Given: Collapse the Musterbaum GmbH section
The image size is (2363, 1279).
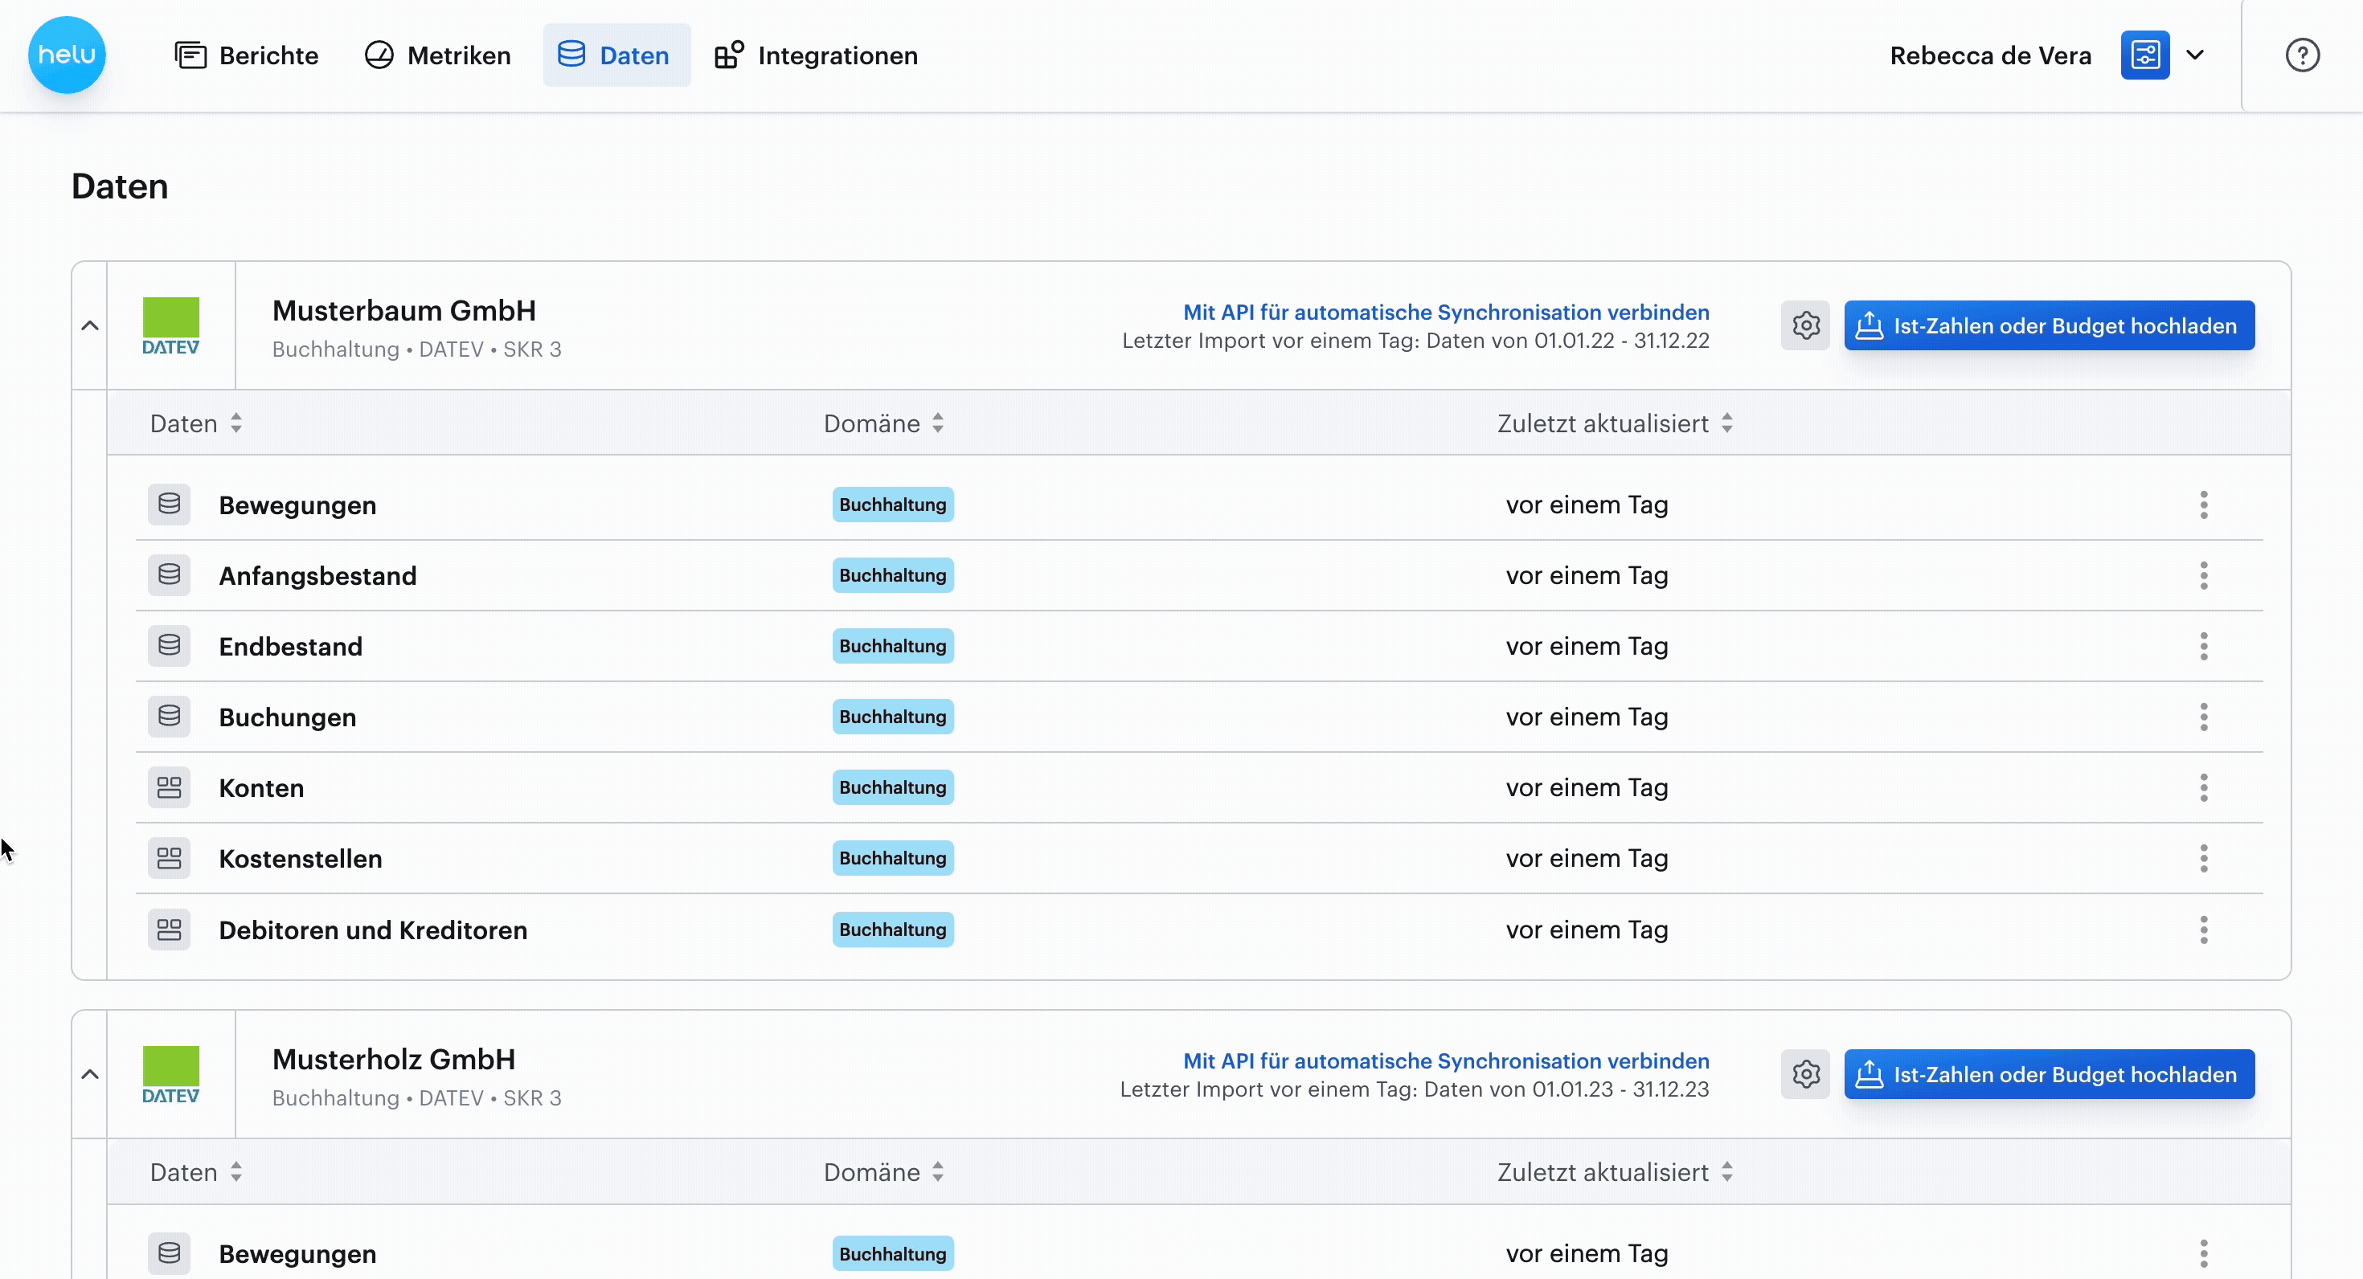Looking at the screenshot, I should click(x=90, y=325).
